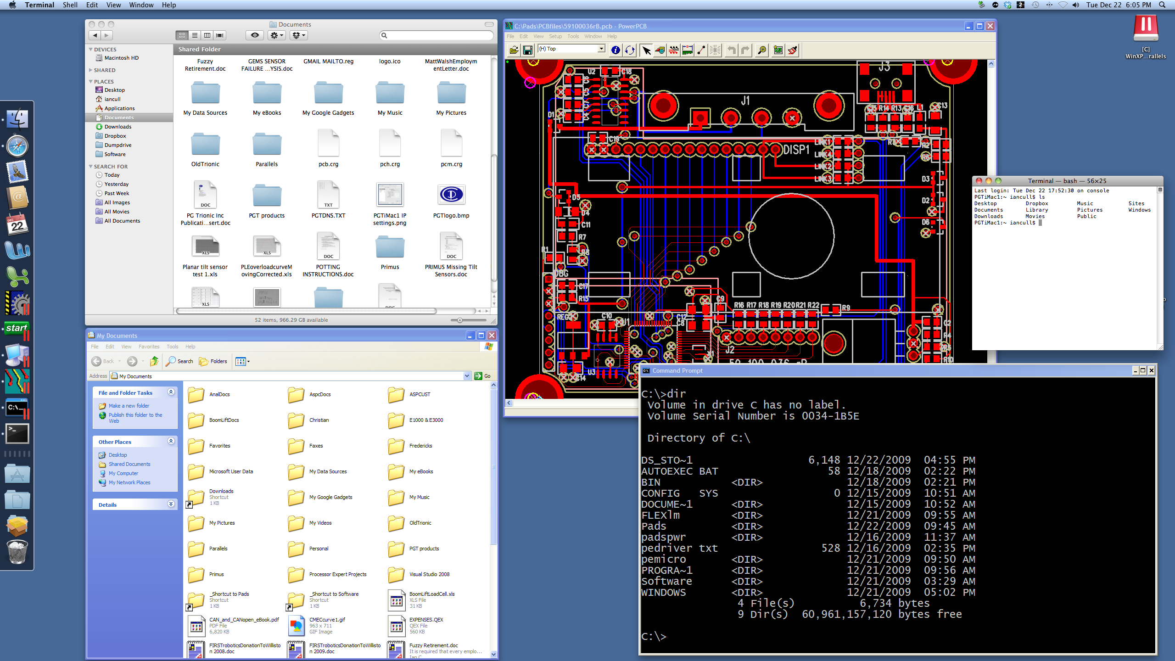Switch Finder to column view
The width and height of the screenshot is (1175, 661).
[x=207, y=35]
